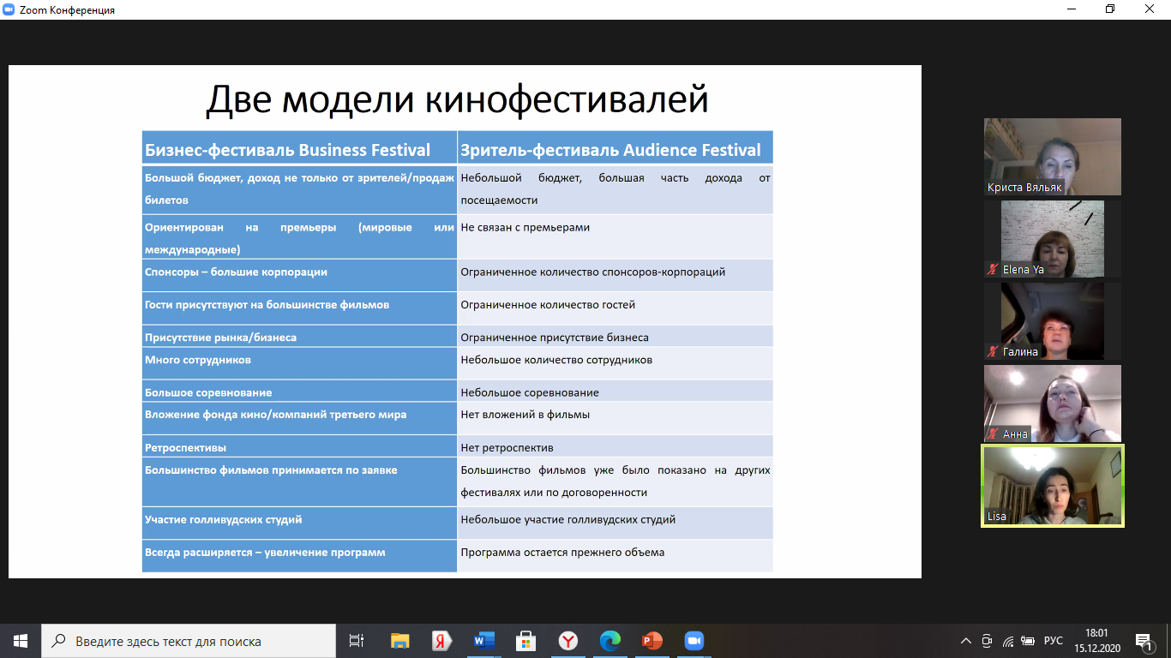The width and height of the screenshot is (1171, 658).
Task: Launch Yandex Browser from the taskbar
Action: [567, 641]
